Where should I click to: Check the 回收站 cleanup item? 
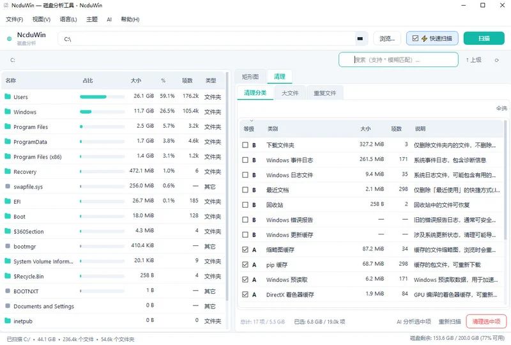click(x=245, y=205)
